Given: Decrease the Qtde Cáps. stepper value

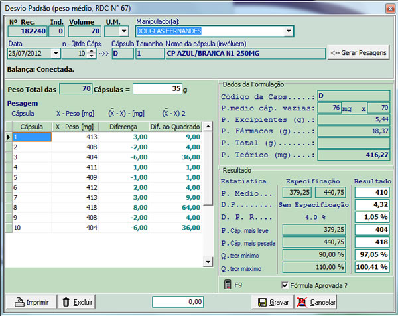Looking at the screenshot, I should pos(92,56).
